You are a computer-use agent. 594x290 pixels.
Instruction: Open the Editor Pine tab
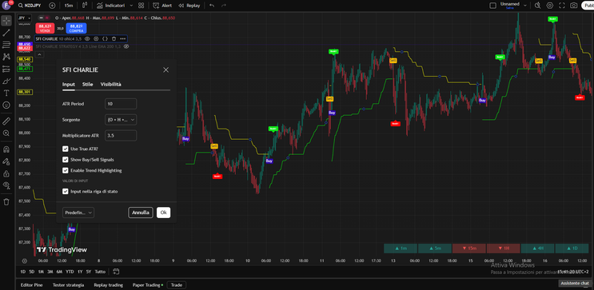[31, 285]
